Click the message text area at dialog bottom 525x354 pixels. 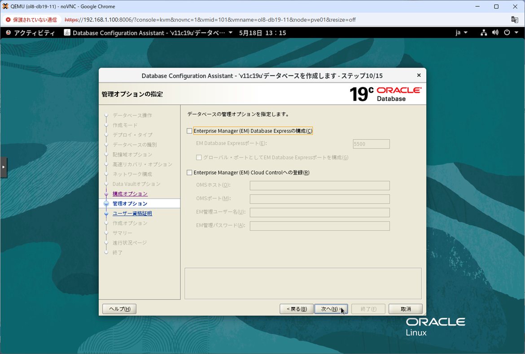[303, 284]
